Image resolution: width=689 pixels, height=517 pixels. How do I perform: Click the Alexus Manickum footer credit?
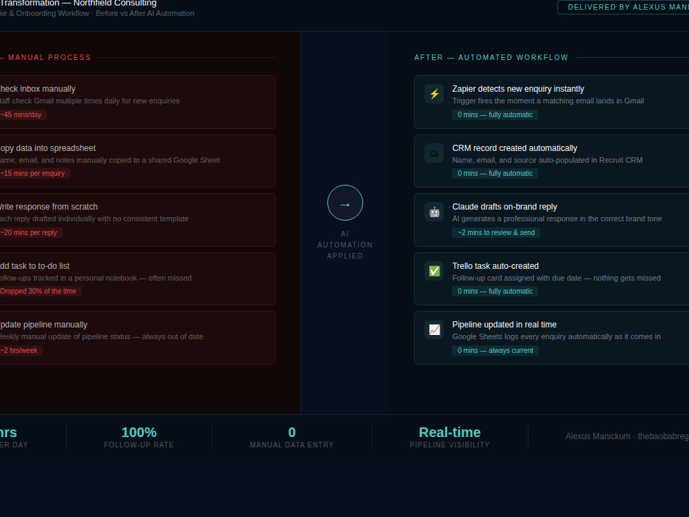(627, 436)
